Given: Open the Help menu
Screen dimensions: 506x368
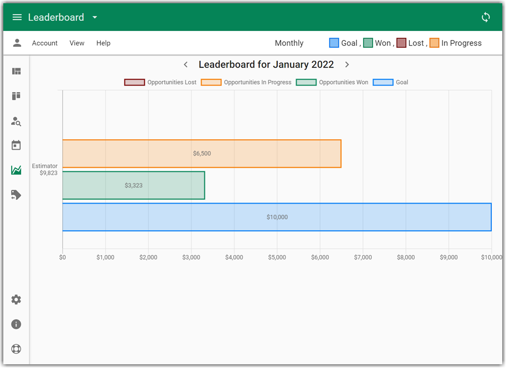Looking at the screenshot, I should pyautogui.click(x=103, y=43).
